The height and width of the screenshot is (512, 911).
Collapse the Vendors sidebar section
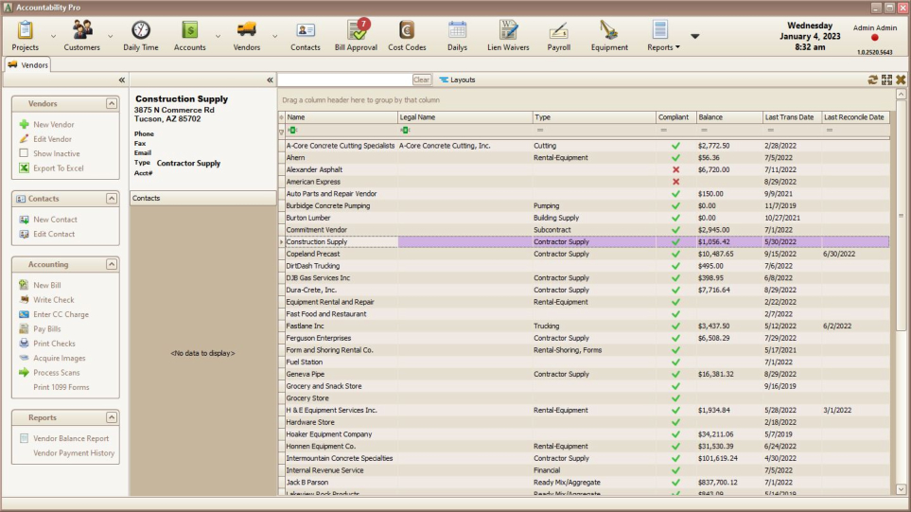pos(112,104)
